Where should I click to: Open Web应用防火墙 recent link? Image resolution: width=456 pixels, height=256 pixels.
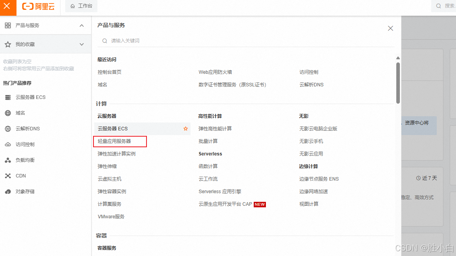pos(215,72)
